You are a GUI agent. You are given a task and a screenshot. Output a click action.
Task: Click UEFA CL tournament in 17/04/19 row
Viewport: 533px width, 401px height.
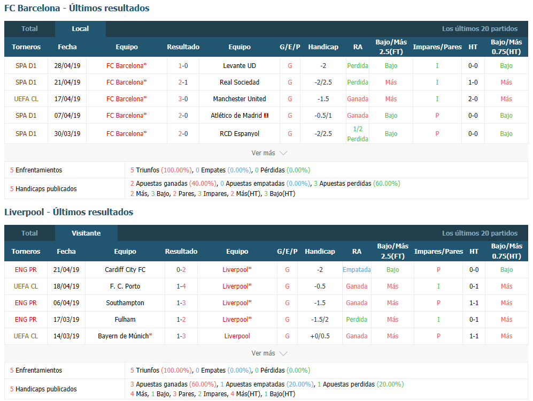pyautogui.click(x=26, y=99)
